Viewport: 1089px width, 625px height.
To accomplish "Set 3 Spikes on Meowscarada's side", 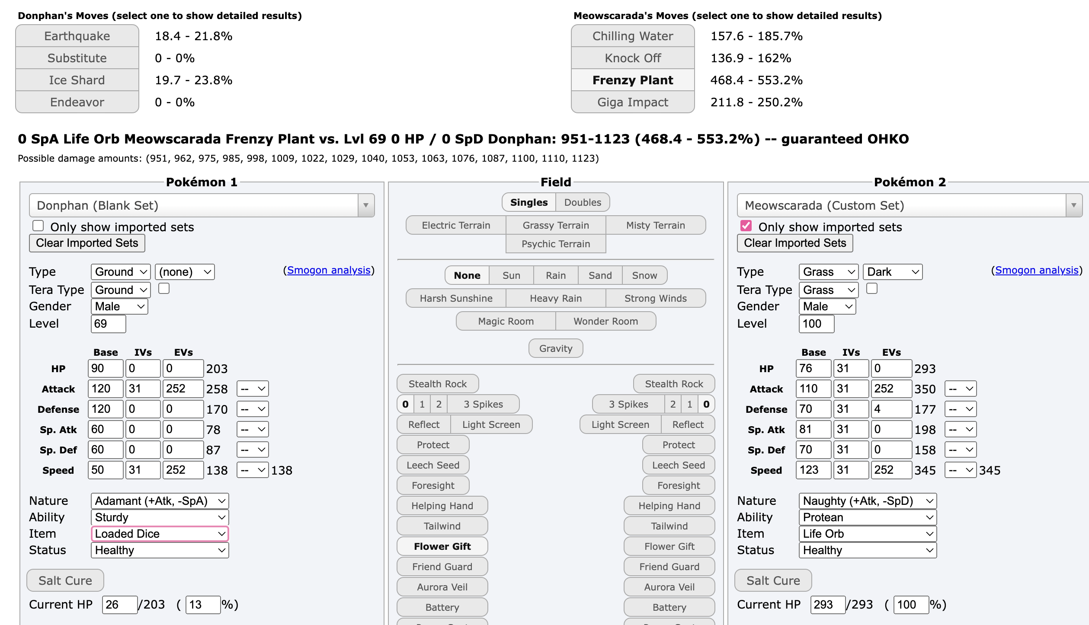I will pos(628,404).
